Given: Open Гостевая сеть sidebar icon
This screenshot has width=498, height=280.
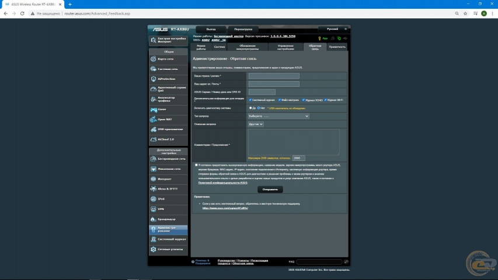Looking at the screenshot, I should click(154, 69).
